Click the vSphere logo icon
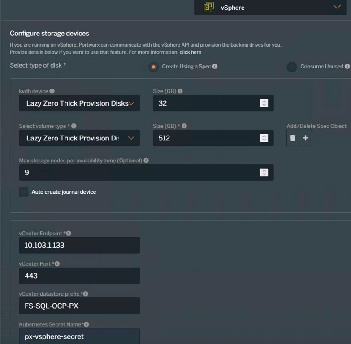Viewport: 351px width, 344px height. pos(208,7)
